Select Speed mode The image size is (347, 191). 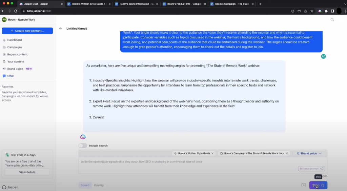coord(85,185)
